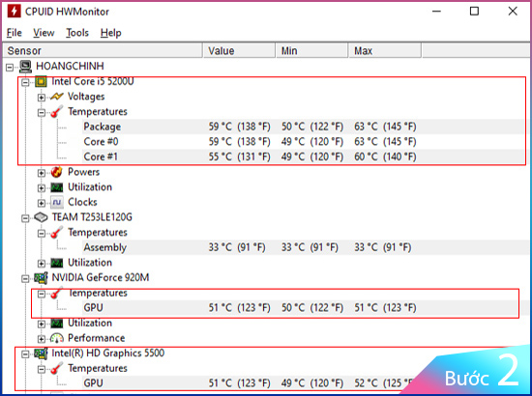Expand the Voltages node
Viewport: 532px width, 396px height.
pyautogui.click(x=42, y=98)
